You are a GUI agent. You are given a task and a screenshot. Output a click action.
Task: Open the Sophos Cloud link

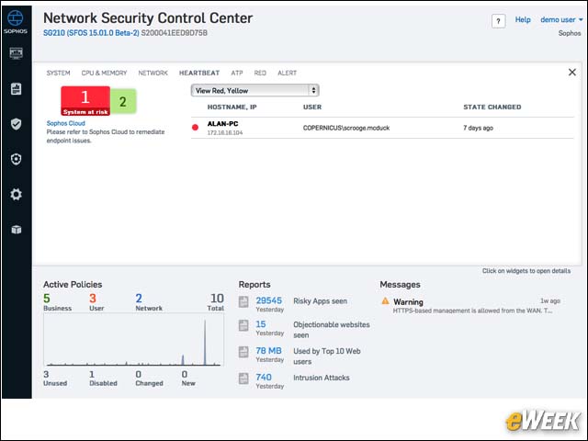click(65, 123)
